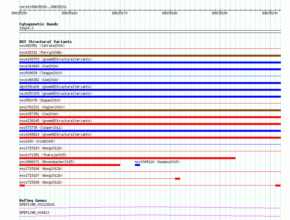Click the 89635170 ruler position
This screenshot has width=290, height=220.
[x=120, y=13]
